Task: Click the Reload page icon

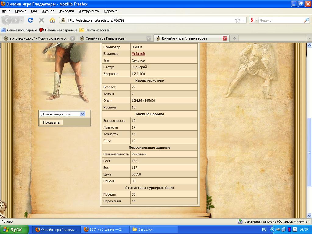Action: point(30,20)
